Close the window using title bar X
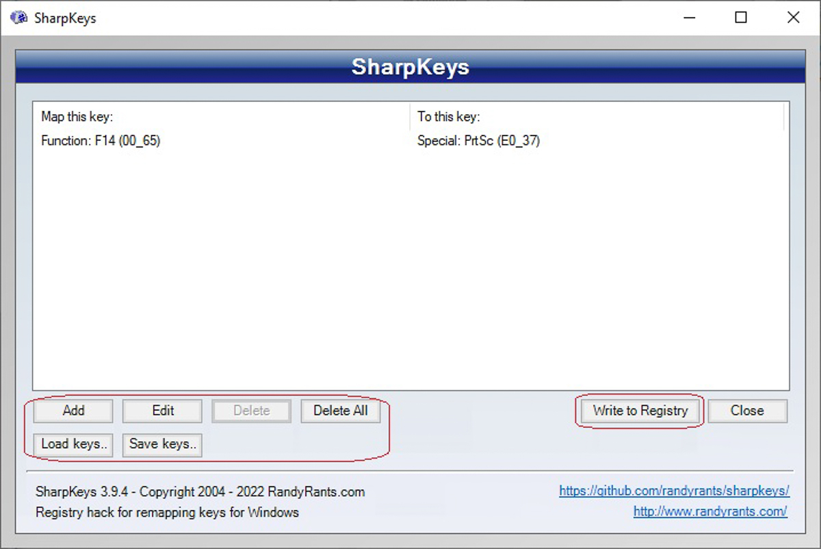Viewport: 821px width, 549px height. click(794, 18)
